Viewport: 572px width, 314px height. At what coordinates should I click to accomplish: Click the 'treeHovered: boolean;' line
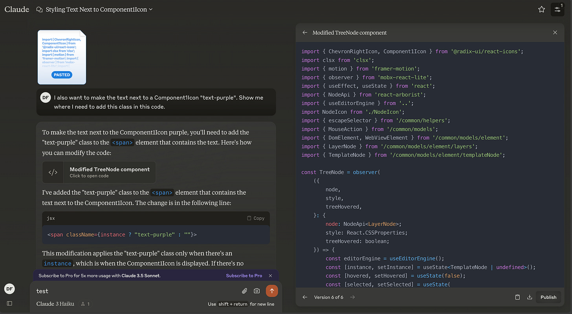coord(357,241)
